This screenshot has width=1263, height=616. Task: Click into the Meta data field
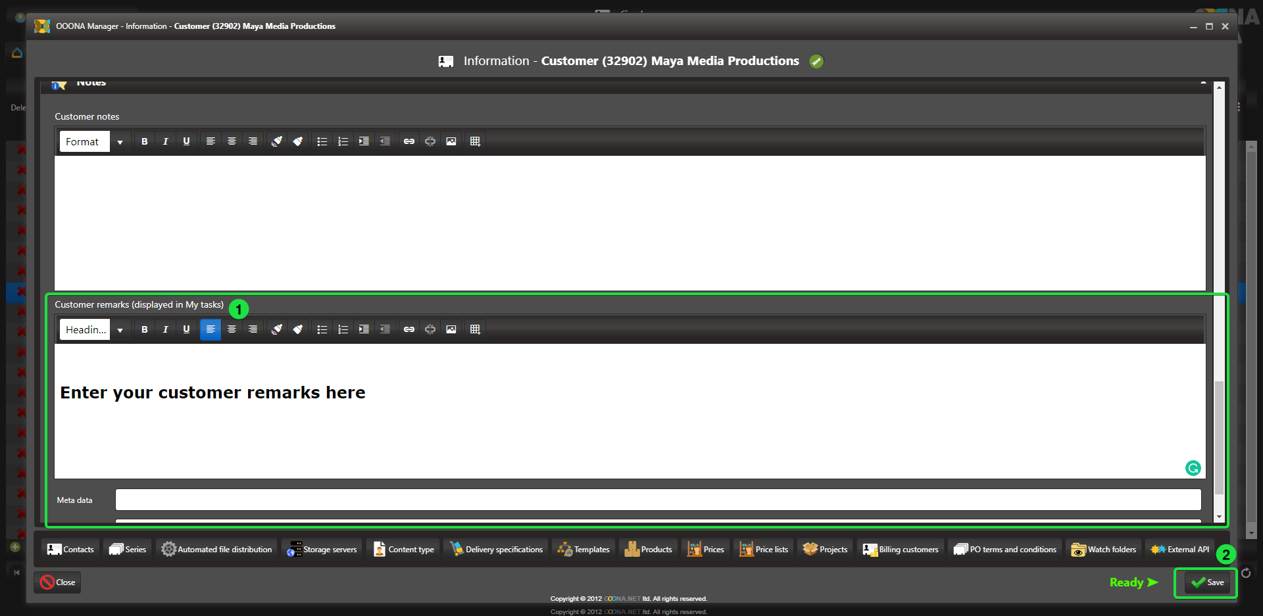click(x=658, y=500)
